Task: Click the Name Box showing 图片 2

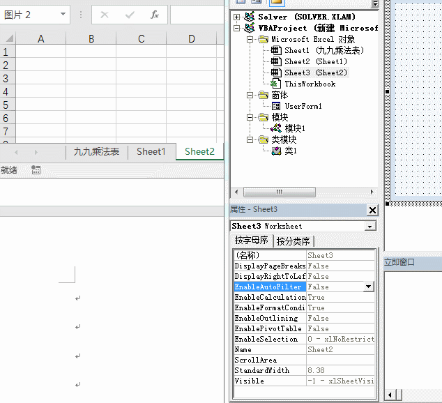Action: [31, 15]
